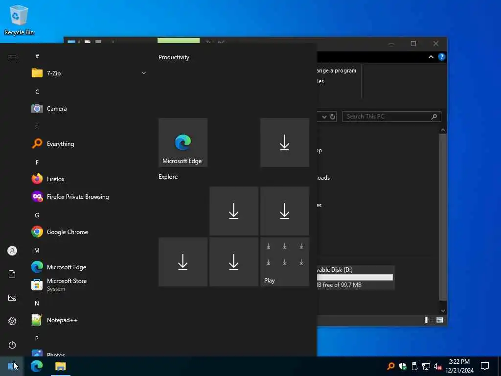Refresh the File Explorer address bar

pyautogui.click(x=333, y=117)
